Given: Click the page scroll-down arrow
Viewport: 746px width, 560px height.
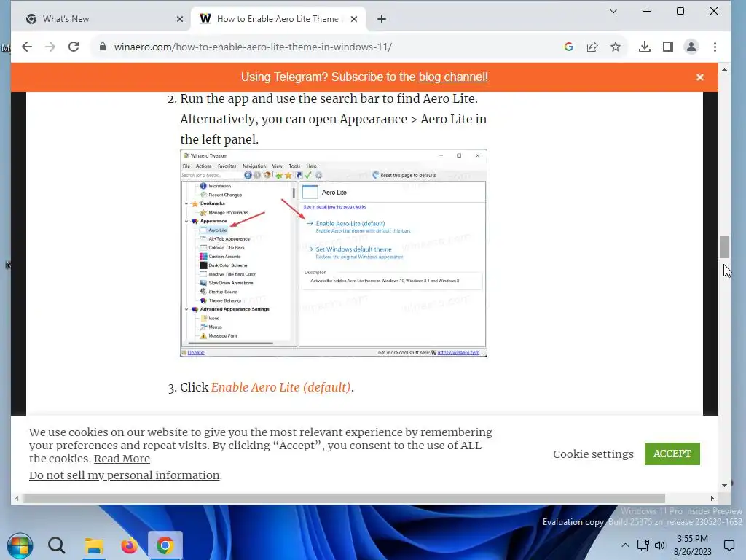Looking at the screenshot, I should [x=724, y=485].
